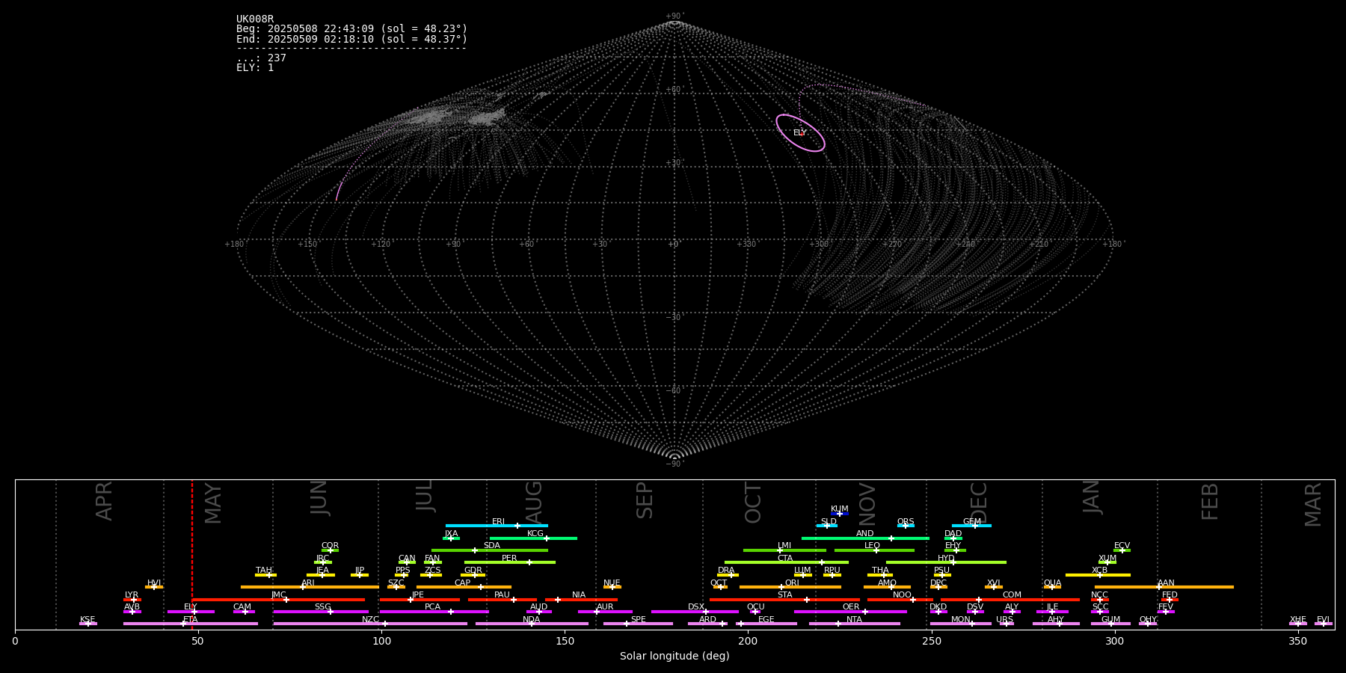Image resolution: width=1346 pixels, height=673 pixels.
Task: Click the DEC month label
Action: 979,503
